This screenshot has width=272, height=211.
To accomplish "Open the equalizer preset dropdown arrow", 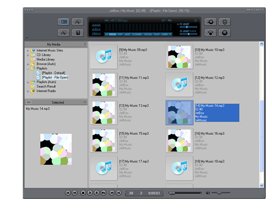I will [170, 34].
